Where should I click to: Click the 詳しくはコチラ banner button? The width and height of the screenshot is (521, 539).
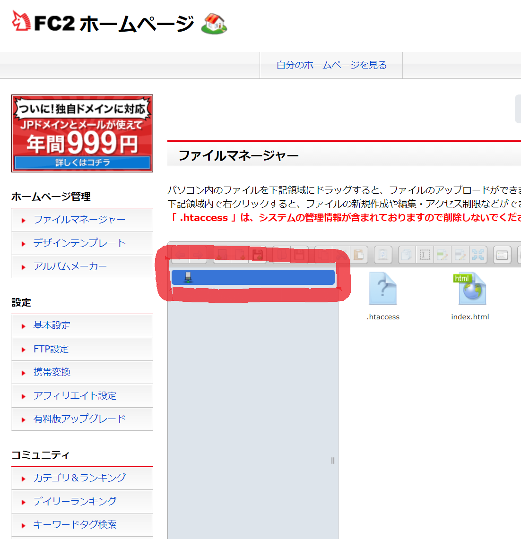[82, 162]
